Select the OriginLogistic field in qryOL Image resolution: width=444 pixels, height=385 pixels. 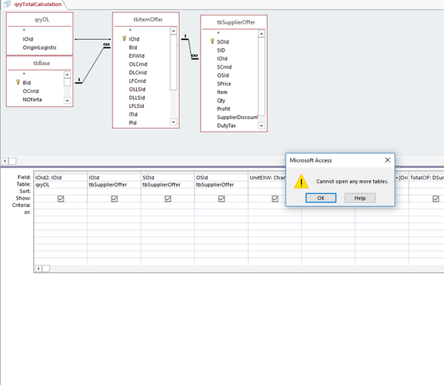41,47
